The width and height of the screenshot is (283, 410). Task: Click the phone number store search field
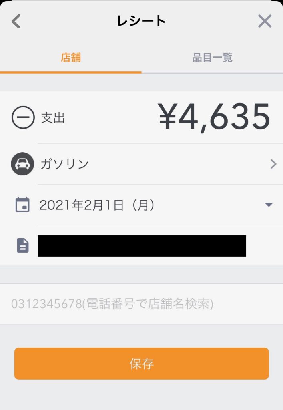point(141,304)
